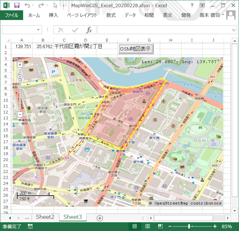Viewport: 239px width, 231px height.
Task: Expand the Name Box dropdown arrow
Action: pyautogui.click(x=38, y=30)
